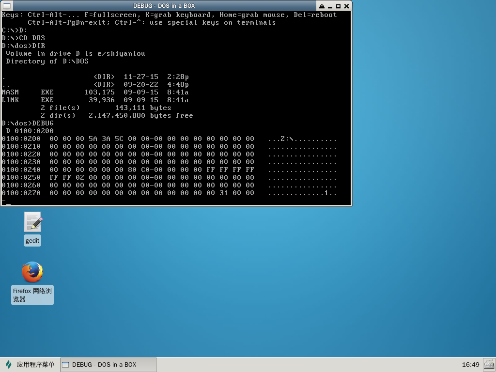Viewport: 496px width, 372px height.
Task: Minimize the DEBUG - DOS in a BOX window
Action: [330, 6]
